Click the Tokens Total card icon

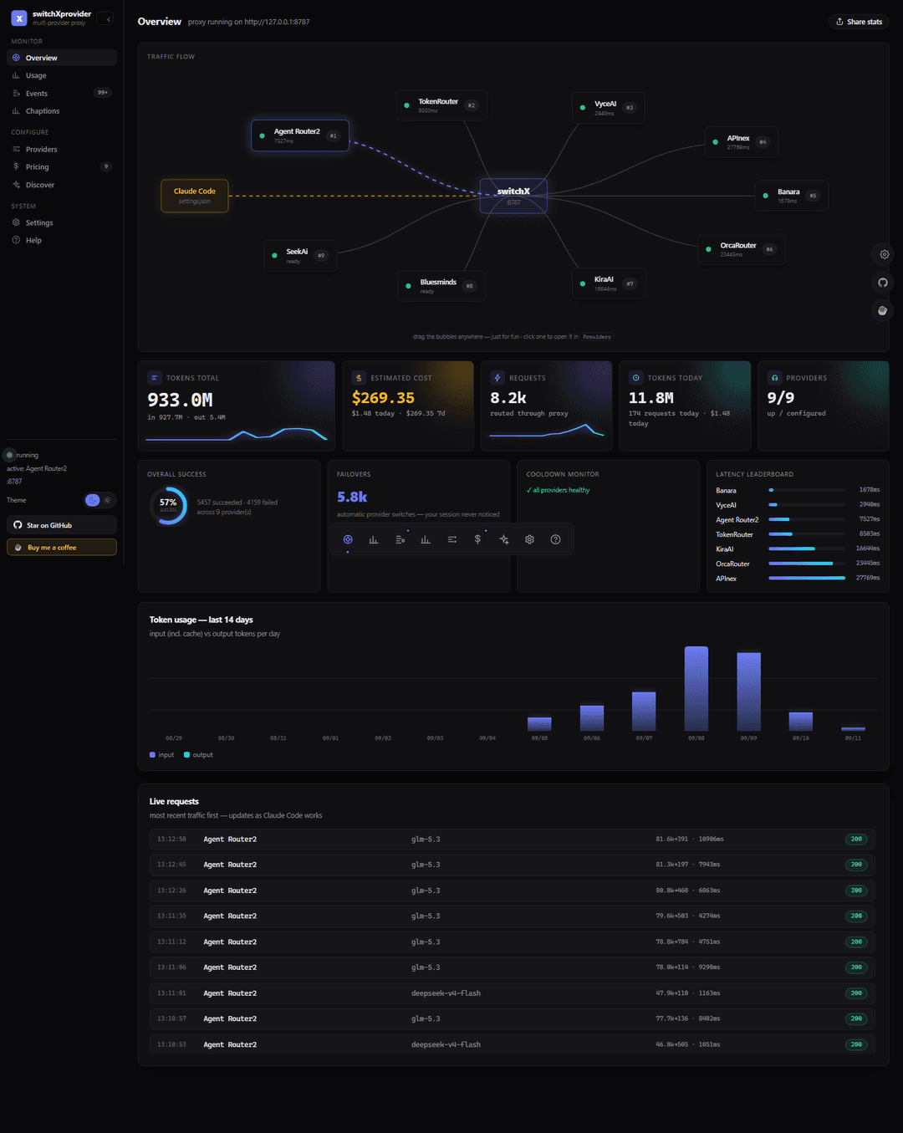(154, 378)
